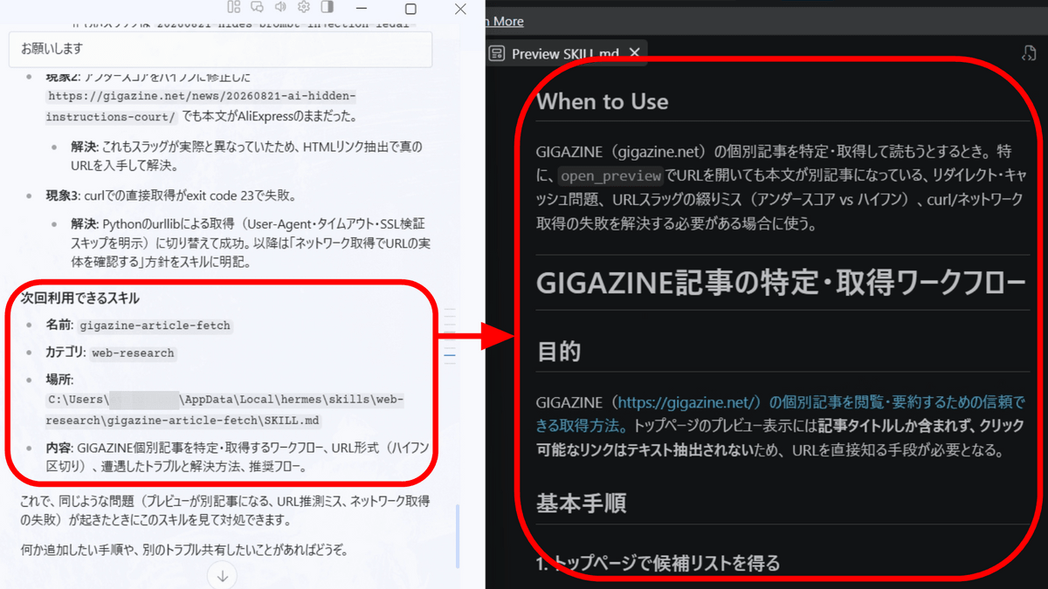Image resolution: width=1048 pixels, height=589 pixels.
Task: Click the SKILL.md file path text
Action: tap(224, 410)
